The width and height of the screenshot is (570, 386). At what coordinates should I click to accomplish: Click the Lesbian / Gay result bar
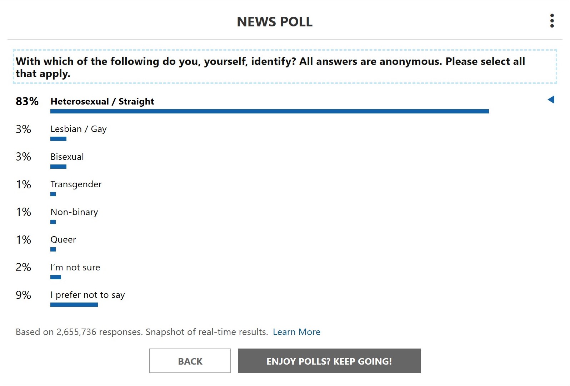point(58,139)
